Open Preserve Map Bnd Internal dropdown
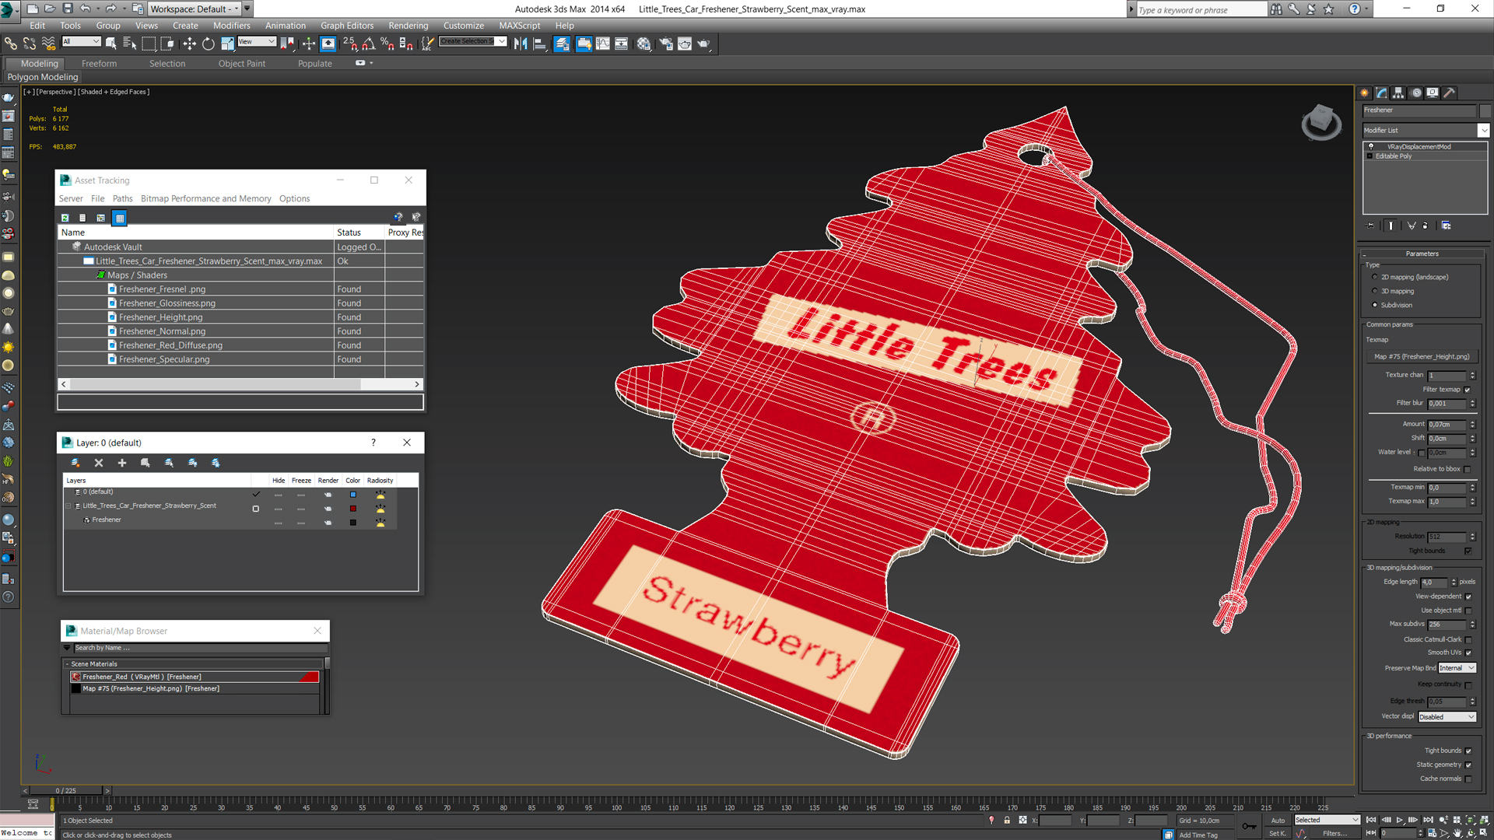Viewport: 1494px width, 840px height. [1457, 668]
